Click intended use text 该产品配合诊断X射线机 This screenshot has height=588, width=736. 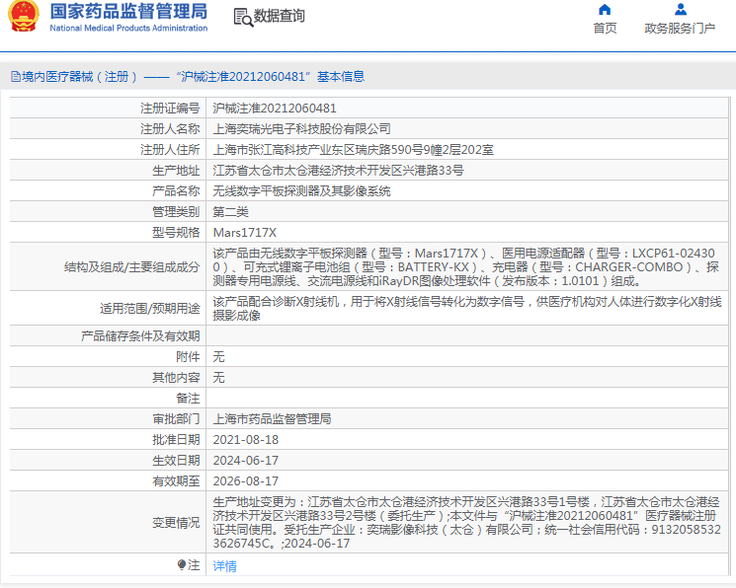click(467, 308)
